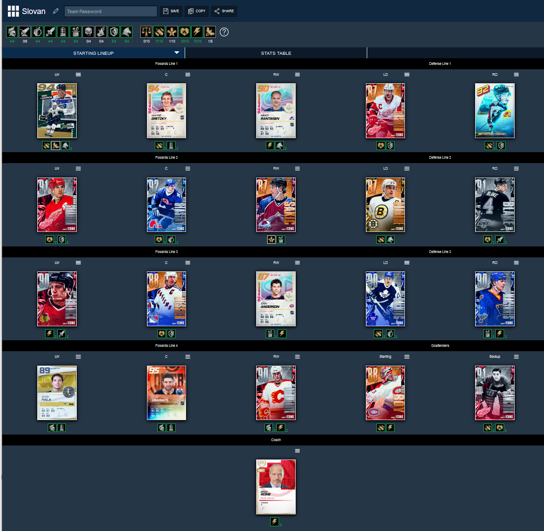Select the apple synergy icon
The height and width of the screenshot is (531, 544).
(38, 32)
